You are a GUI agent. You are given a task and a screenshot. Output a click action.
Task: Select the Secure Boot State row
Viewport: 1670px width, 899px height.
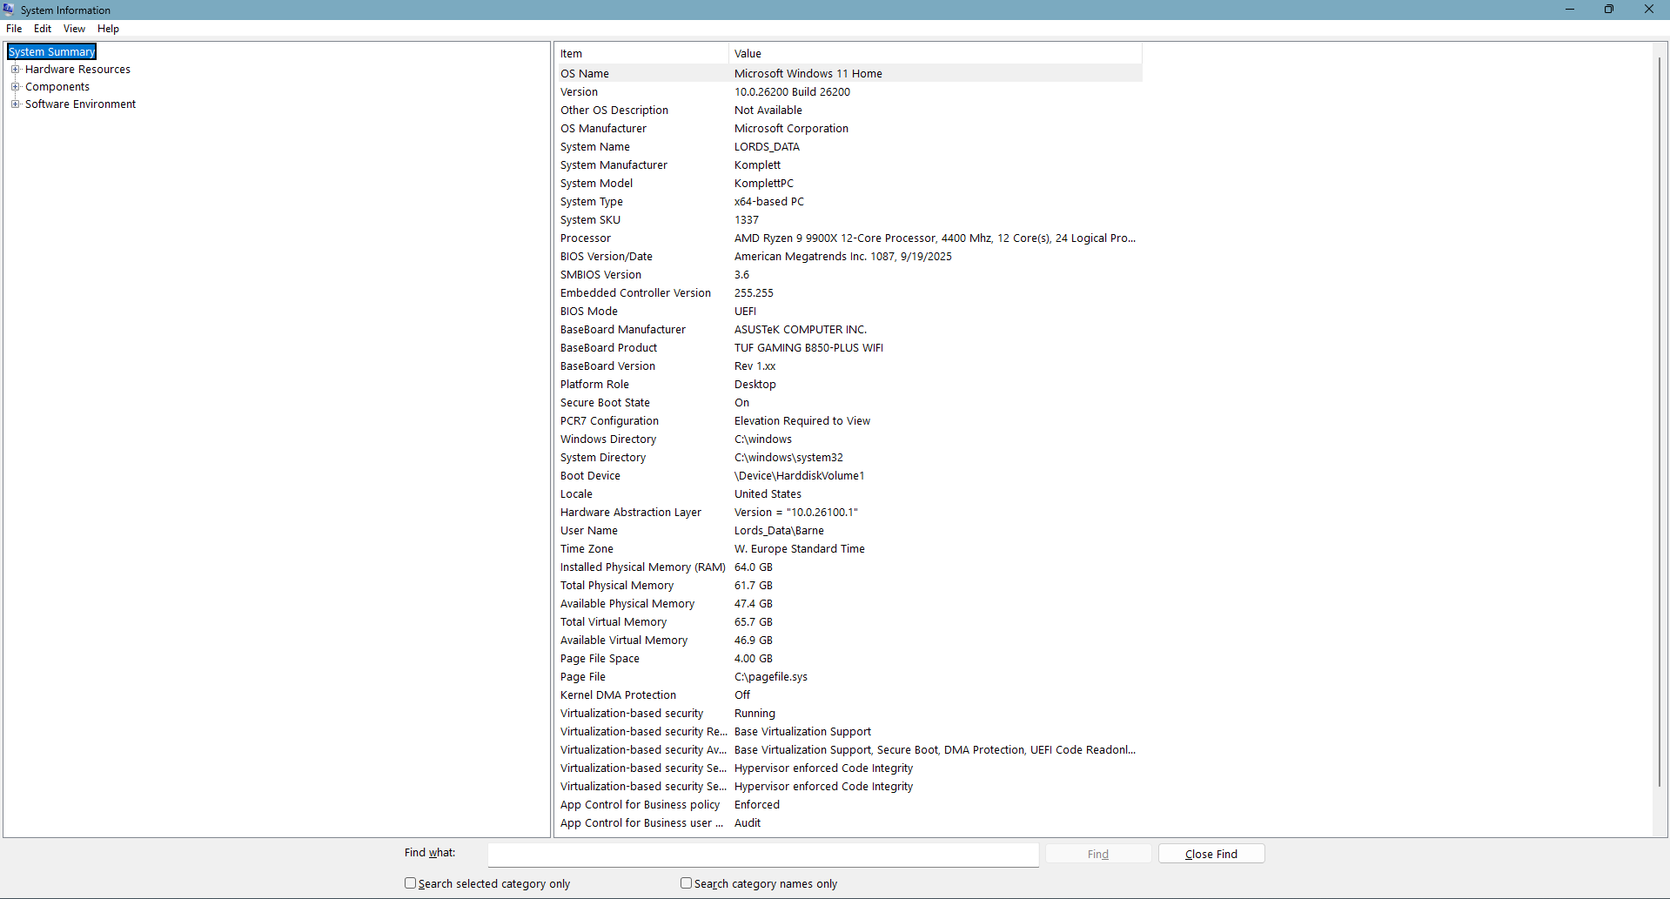850,403
